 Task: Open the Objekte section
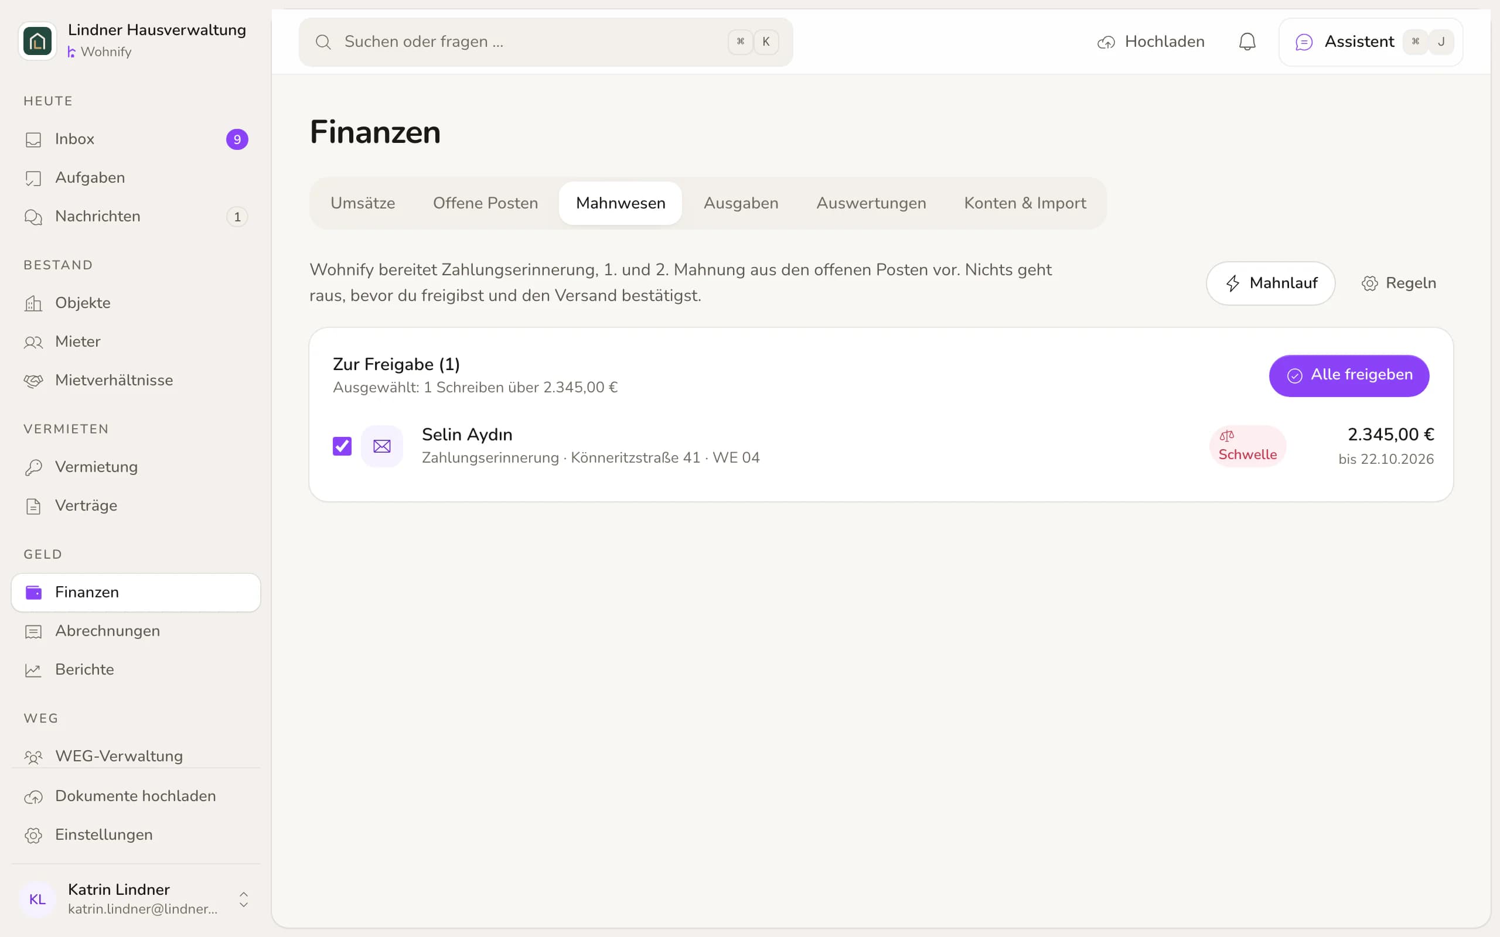tap(136, 303)
